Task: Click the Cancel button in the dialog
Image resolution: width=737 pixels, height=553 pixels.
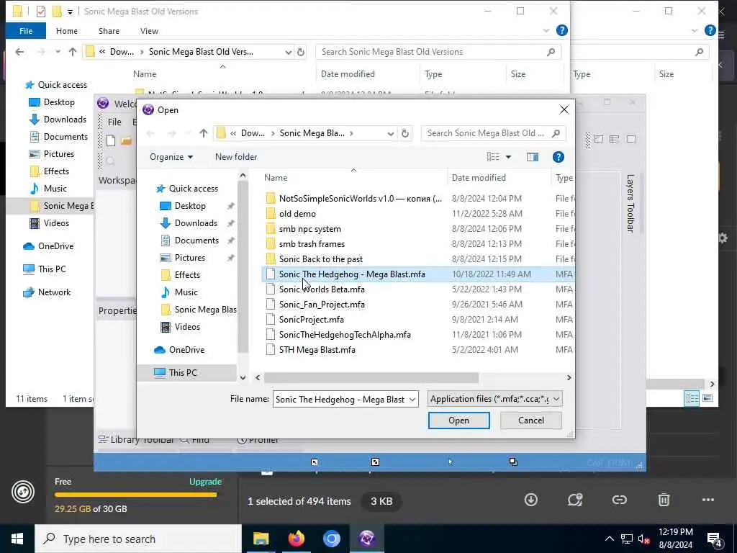Action: tap(530, 421)
